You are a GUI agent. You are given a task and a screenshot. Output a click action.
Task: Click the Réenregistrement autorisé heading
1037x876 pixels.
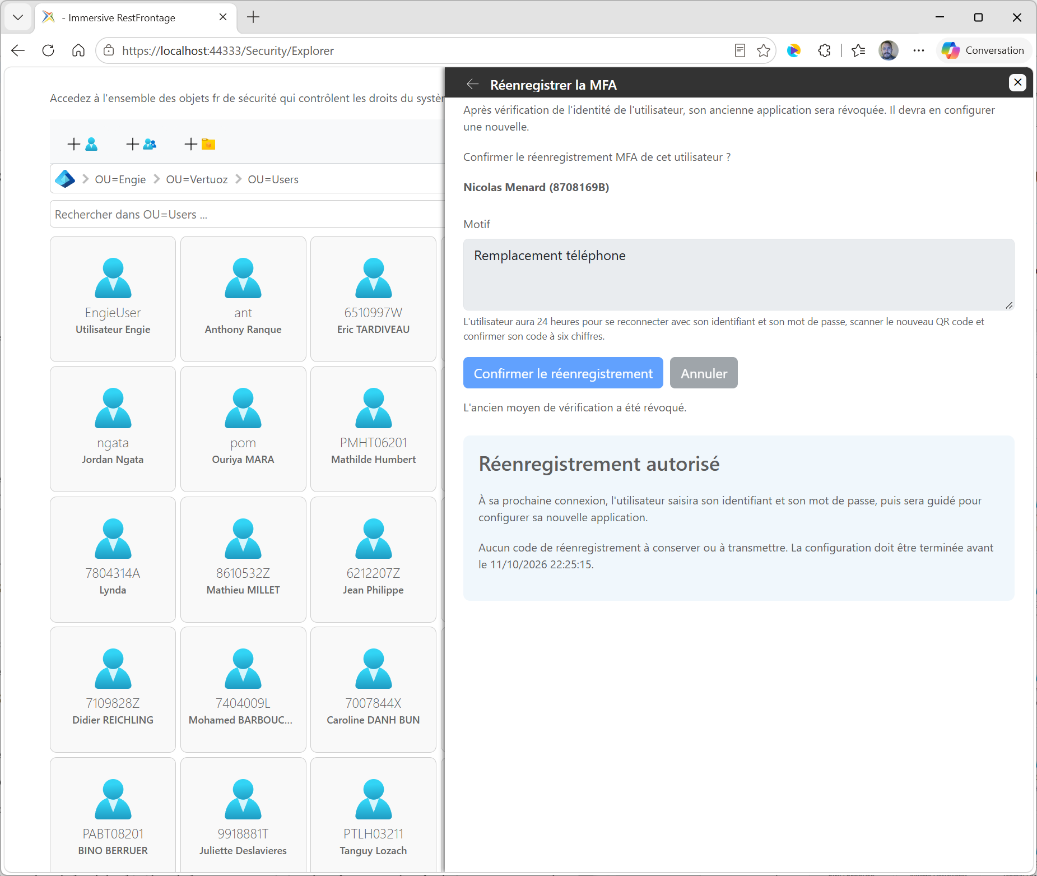coord(599,464)
